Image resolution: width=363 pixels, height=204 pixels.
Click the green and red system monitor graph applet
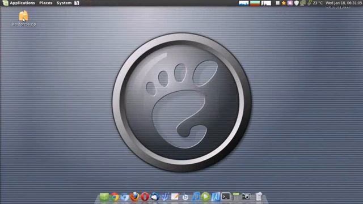(x=255, y=3)
